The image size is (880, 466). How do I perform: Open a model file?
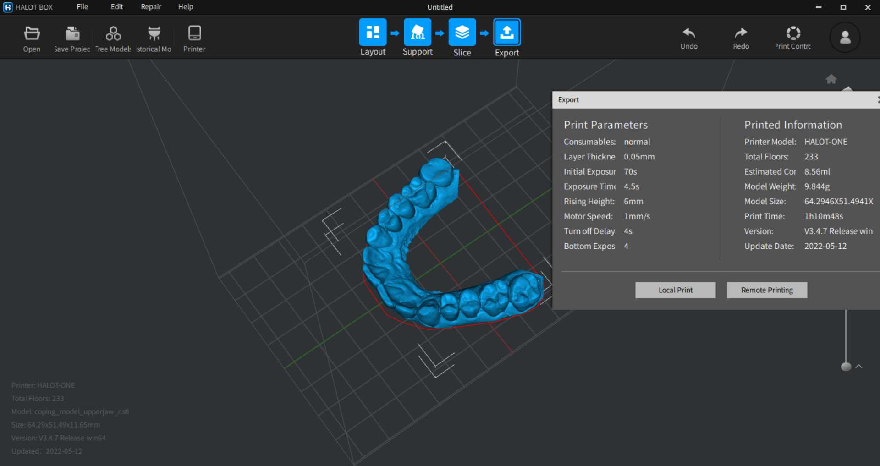(31, 38)
